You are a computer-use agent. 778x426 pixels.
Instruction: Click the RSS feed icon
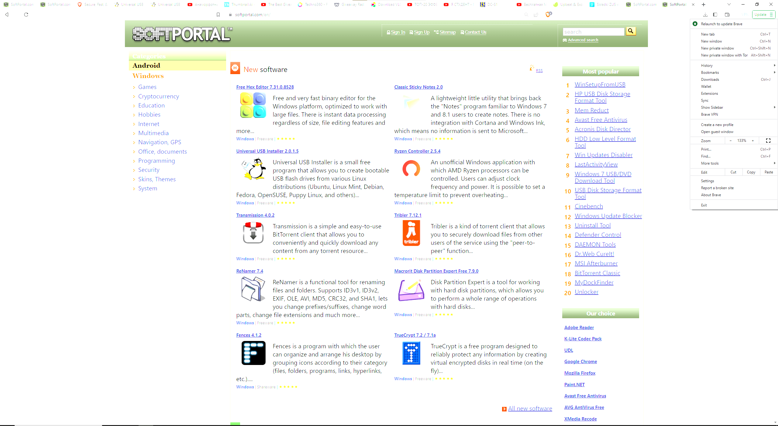pos(532,68)
